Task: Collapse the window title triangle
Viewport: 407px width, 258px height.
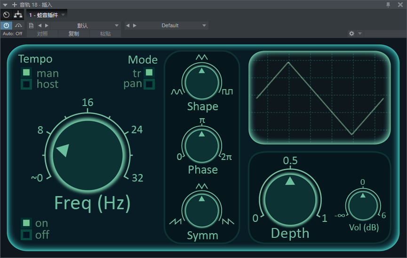Action: pos(5,5)
